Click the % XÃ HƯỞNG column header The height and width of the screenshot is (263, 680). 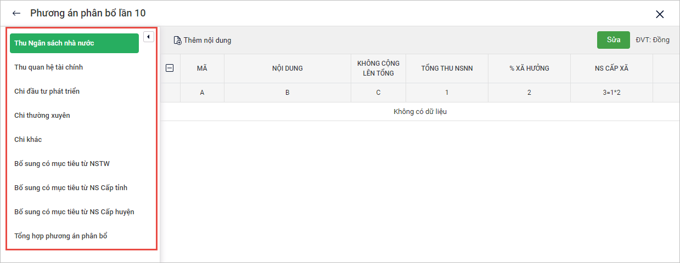click(x=529, y=68)
